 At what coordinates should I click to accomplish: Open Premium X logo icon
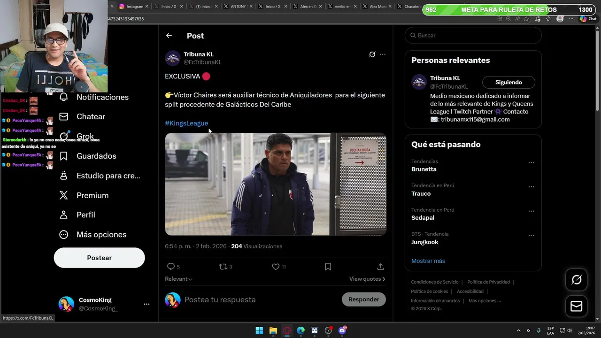(x=63, y=195)
